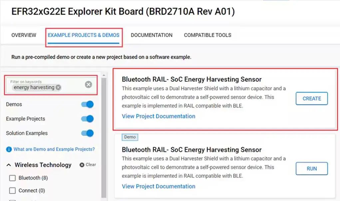Check the Connect (0) checkbox
This screenshot has height=201, width=340.
click(12, 191)
